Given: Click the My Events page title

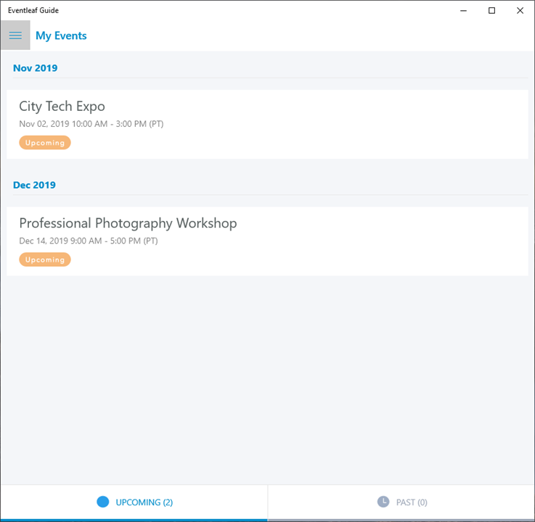Looking at the screenshot, I should 61,36.
